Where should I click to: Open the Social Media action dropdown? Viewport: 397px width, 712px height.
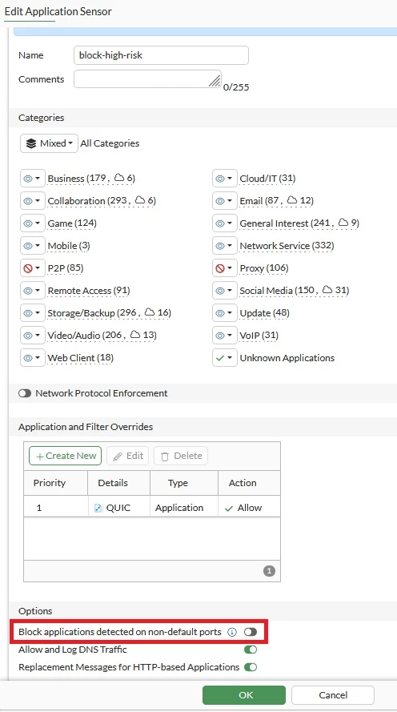[x=225, y=291]
